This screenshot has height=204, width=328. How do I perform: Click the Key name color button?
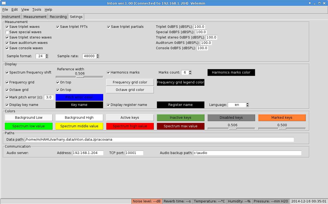point(79,105)
